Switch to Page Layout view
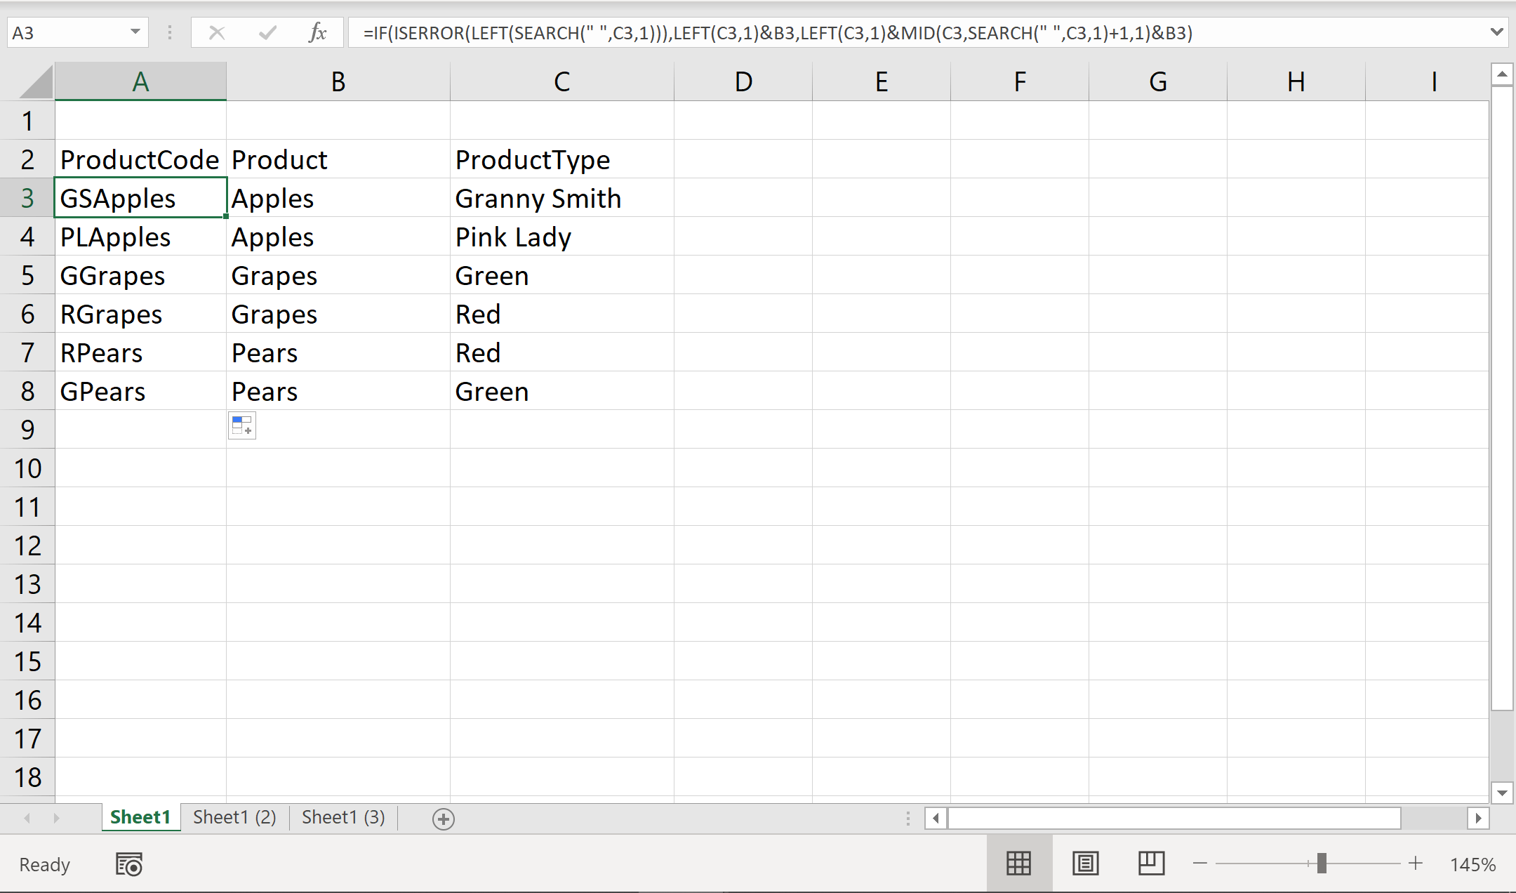 point(1085,864)
